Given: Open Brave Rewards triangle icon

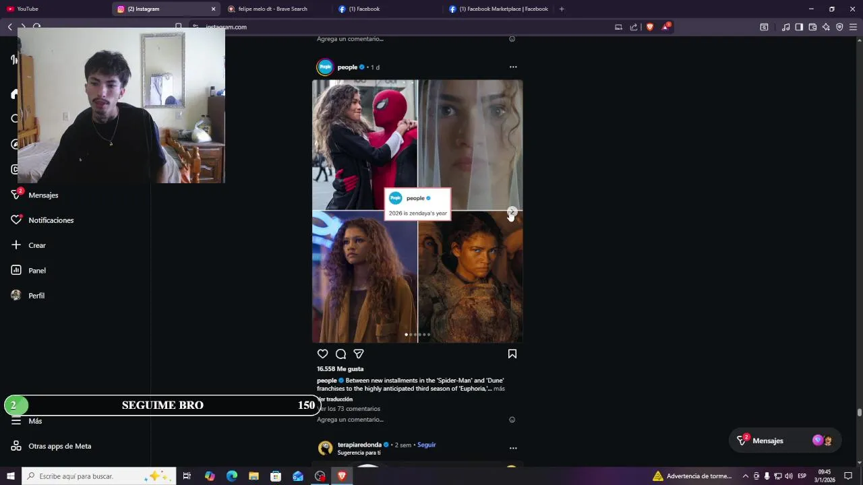Looking at the screenshot, I should click(666, 27).
